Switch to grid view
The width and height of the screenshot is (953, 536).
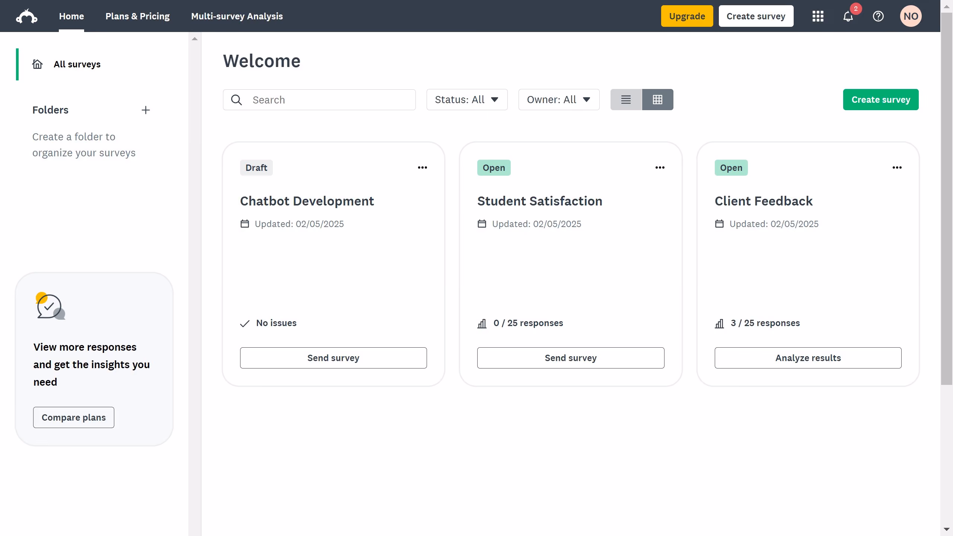click(x=657, y=99)
